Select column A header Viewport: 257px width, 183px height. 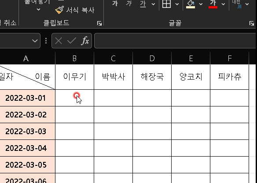point(26,59)
